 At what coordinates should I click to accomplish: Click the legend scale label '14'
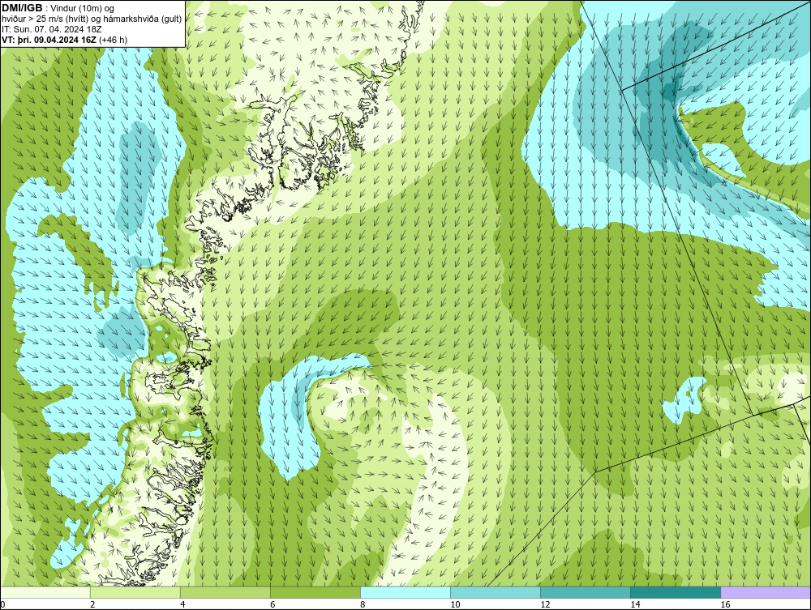(635, 604)
